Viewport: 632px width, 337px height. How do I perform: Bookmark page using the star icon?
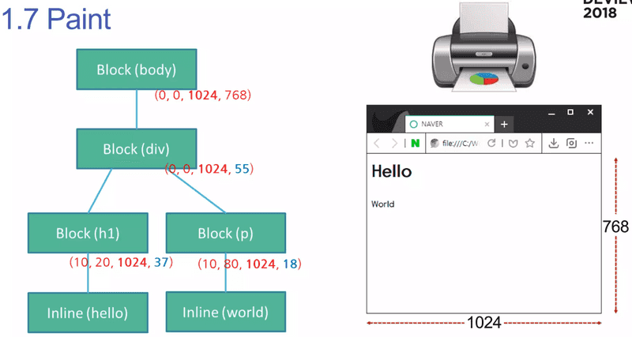(529, 144)
